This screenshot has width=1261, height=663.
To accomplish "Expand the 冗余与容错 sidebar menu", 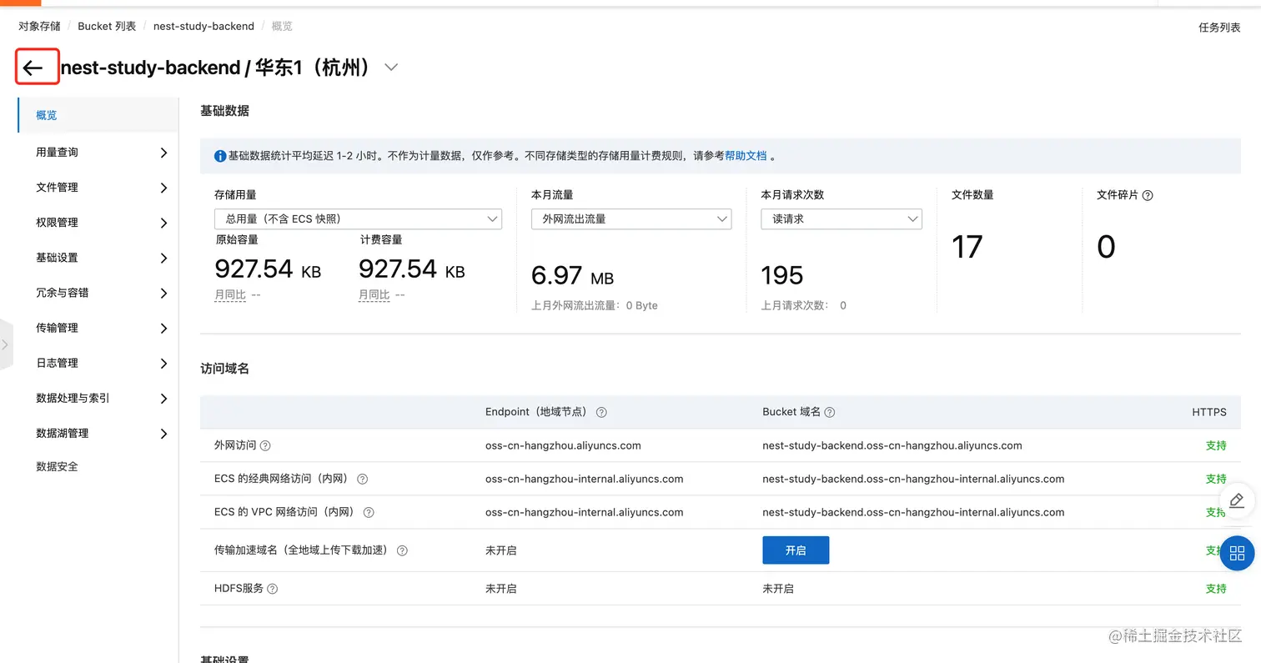I will click(x=98, y=293).
